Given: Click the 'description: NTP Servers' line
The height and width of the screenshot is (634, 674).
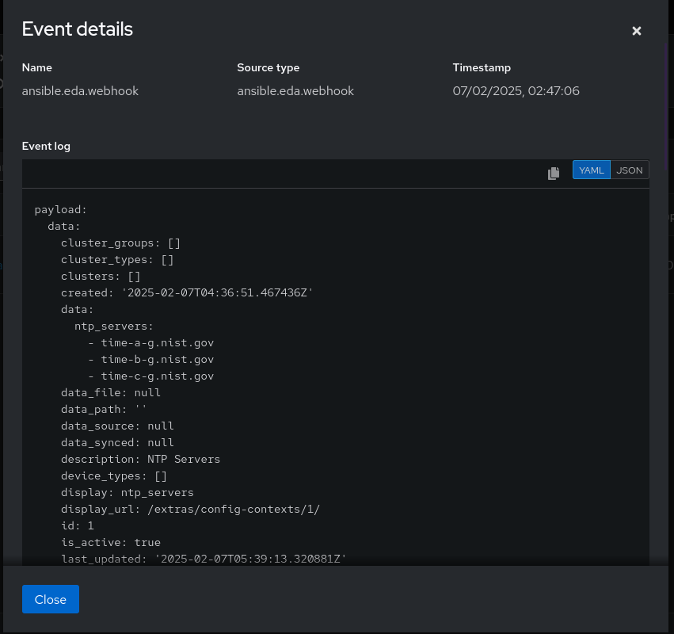Looking at the screenshot, I should click(140, 460).
